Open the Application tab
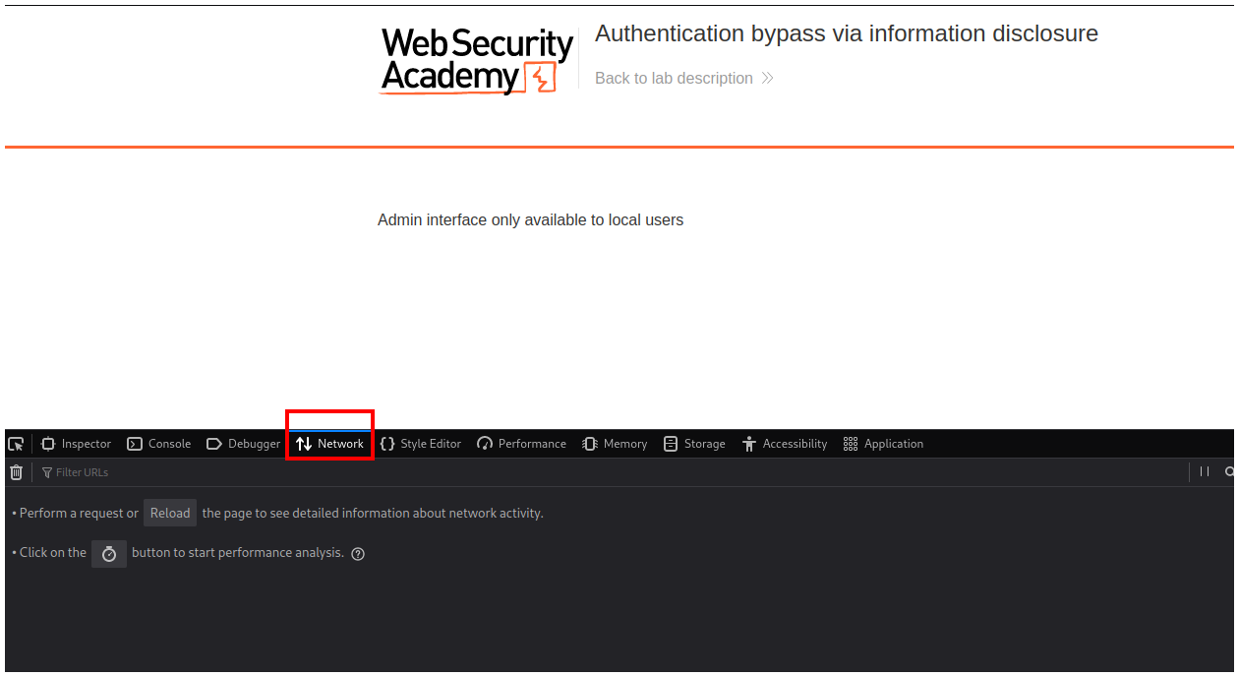 [884, 444]
